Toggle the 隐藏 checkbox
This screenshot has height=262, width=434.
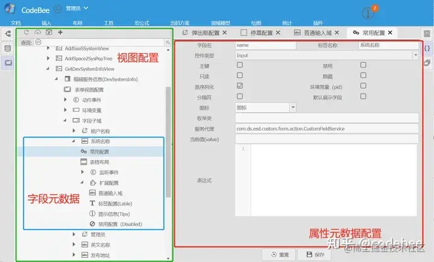point(363,75)
